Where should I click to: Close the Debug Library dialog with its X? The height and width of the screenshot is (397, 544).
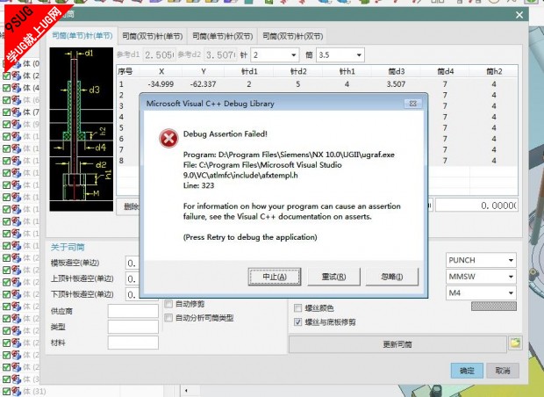coord(413,104)
